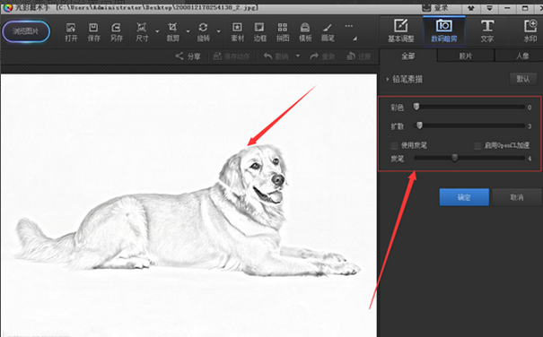Viewport: 543px width, 337px height.
Task: Select the 全部 all-effects subtab
Action: click(408, 56)
